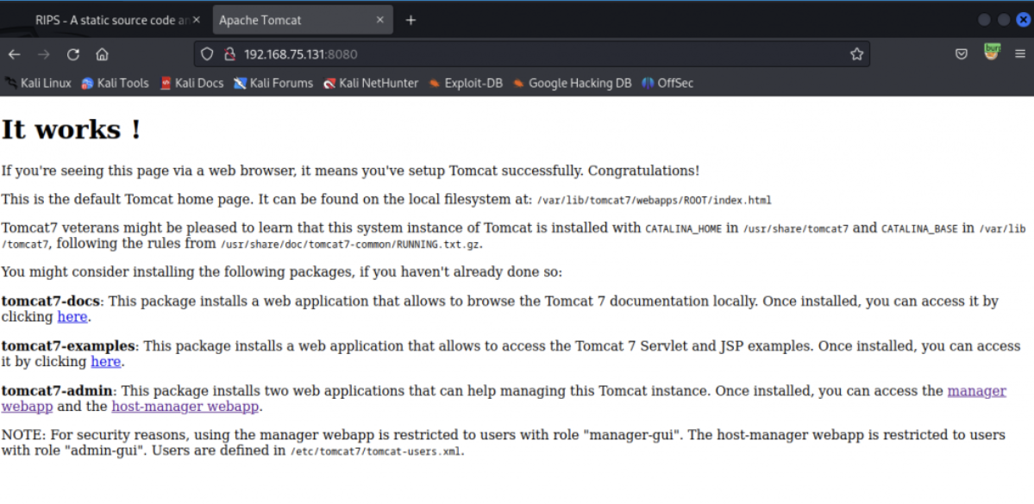Screen dimensions: 1034x504
Task: Switch to the RIPS static source code tab
Action: tap(113, 21)
